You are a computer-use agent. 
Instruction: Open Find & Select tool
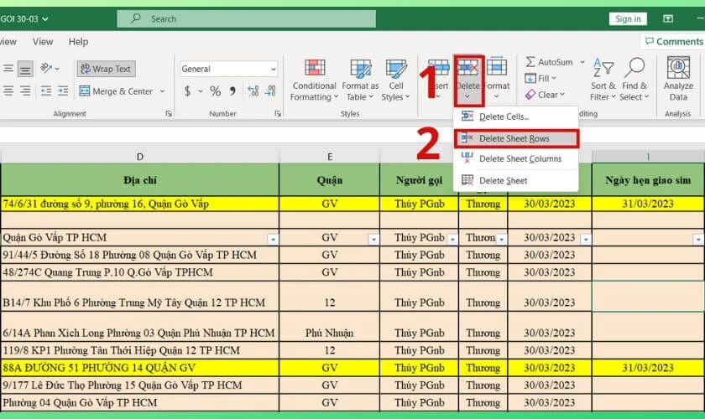(634, 80)
